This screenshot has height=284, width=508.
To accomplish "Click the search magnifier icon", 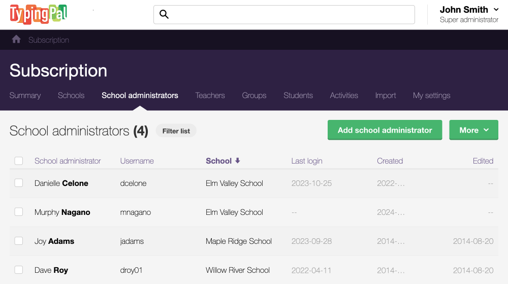I will coord(164,14).
